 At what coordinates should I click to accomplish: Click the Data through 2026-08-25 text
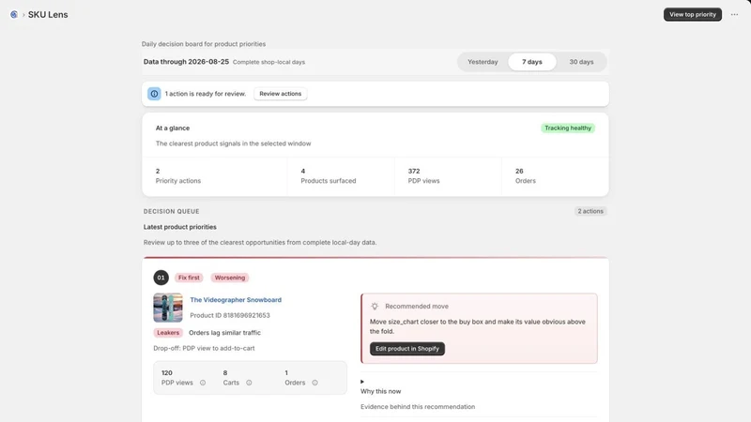tap(186, 62)
